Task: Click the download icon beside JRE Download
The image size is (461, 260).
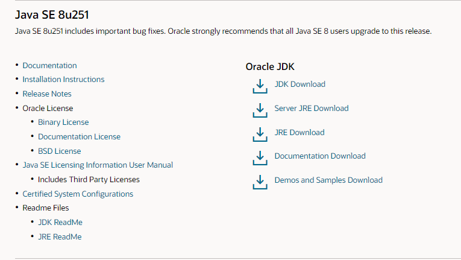Action: (260, 135)
